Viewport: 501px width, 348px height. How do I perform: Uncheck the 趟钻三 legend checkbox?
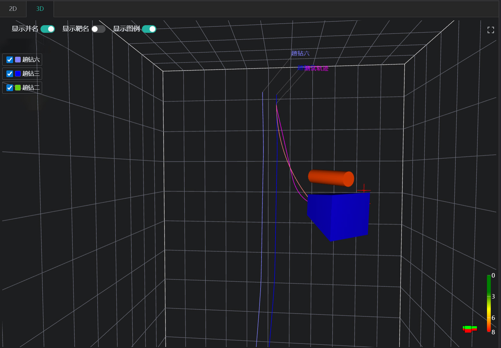(x=10, y=74)
